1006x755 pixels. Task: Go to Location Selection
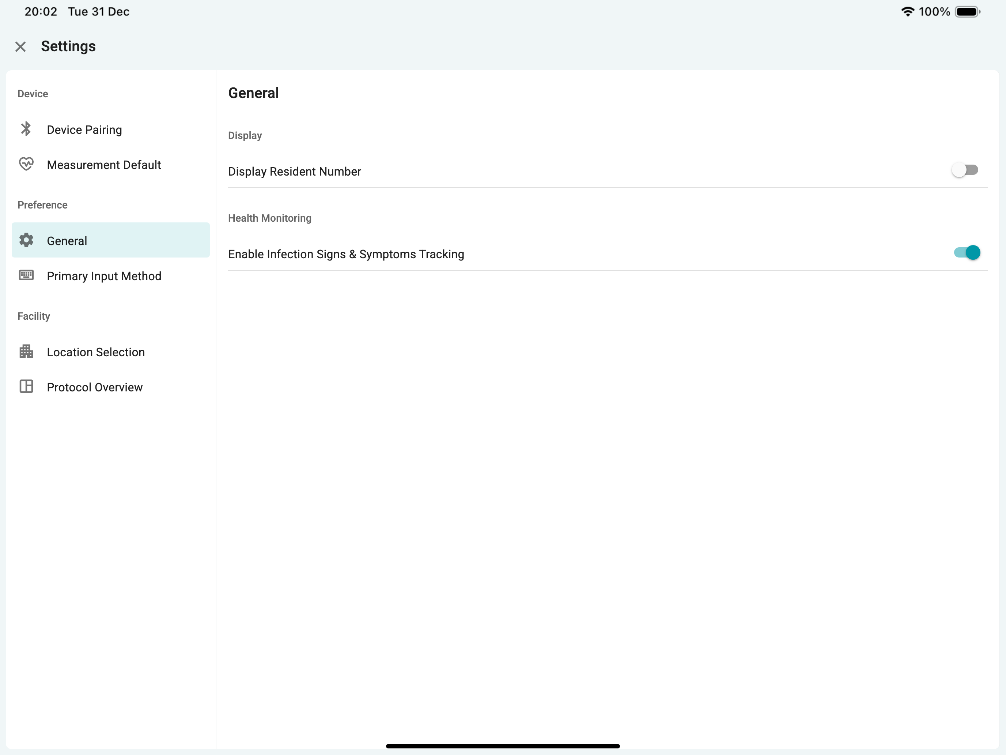(x=110, y=352)
